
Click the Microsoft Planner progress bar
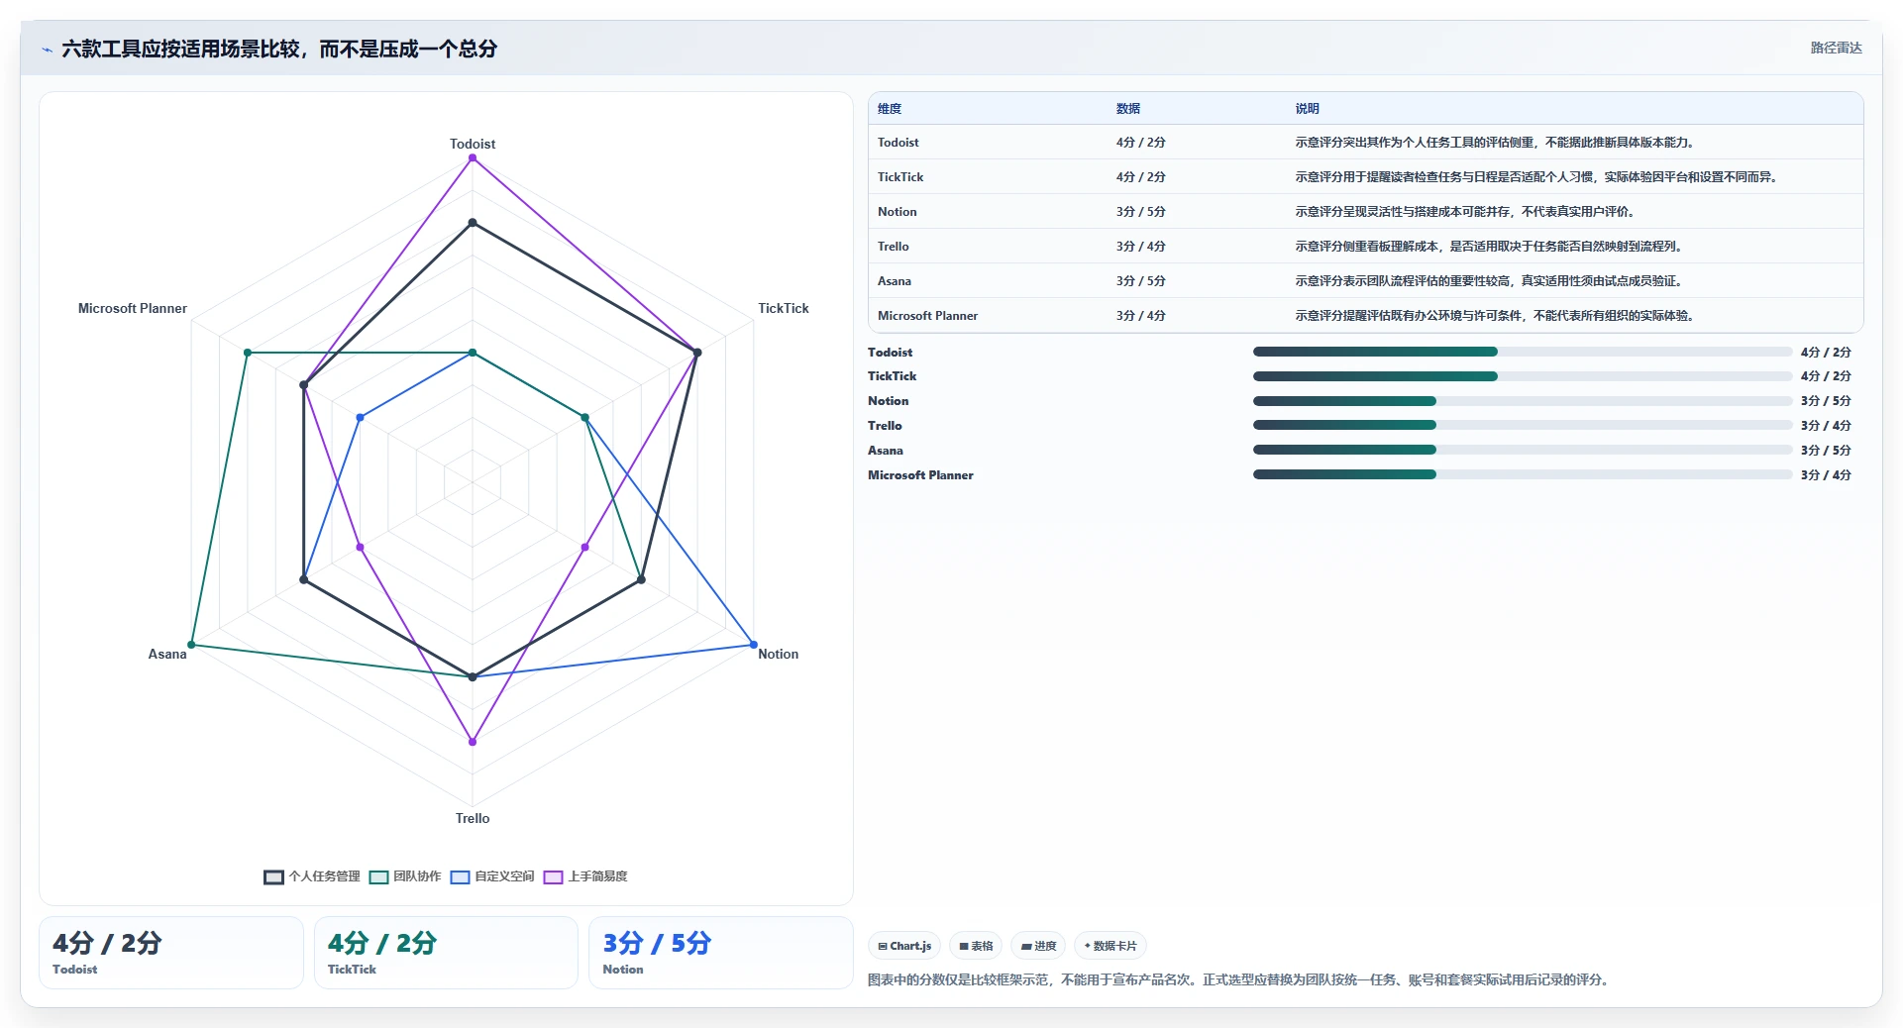click(1523, 474)
